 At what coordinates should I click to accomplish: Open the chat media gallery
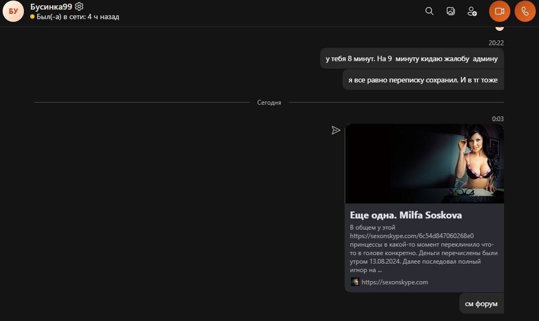(x=451, y=11)
